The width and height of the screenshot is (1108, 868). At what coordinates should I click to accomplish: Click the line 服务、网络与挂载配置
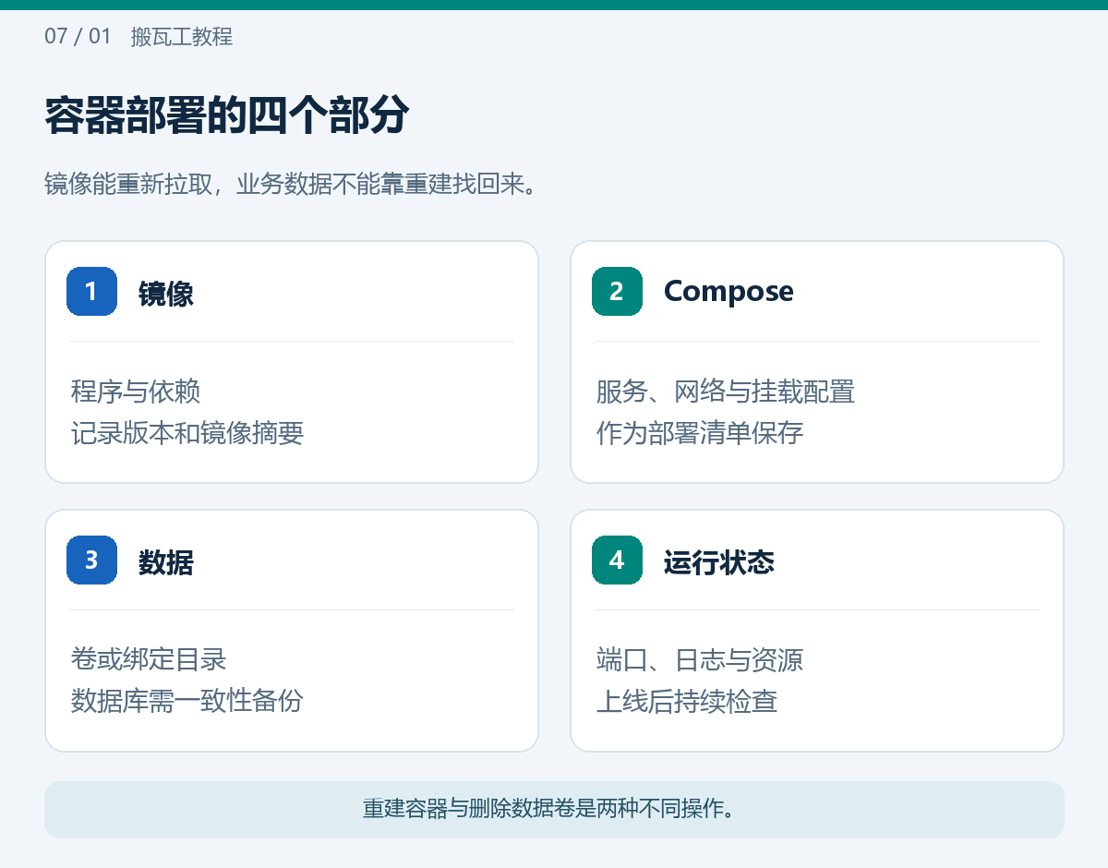(726, 391)
